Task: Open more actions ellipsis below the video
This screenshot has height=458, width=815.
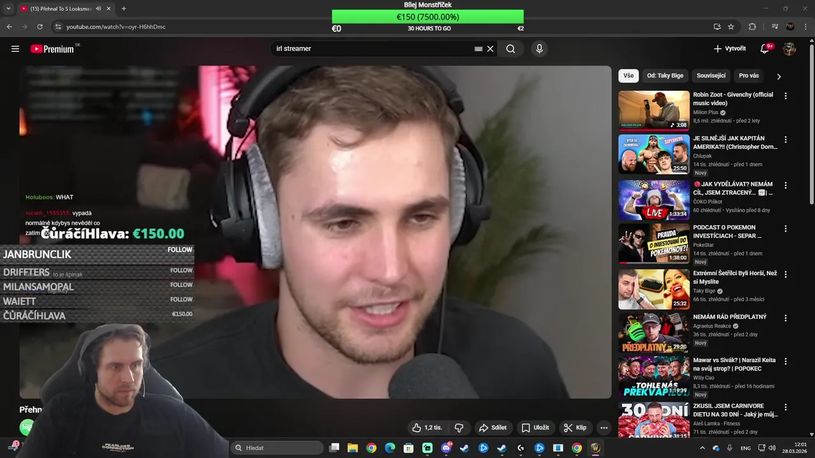Action: click(x=604, y=427)
